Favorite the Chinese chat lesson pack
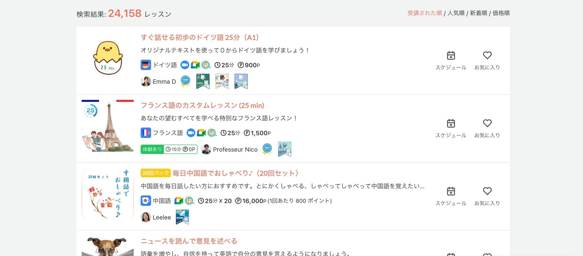 pos(487,196)
